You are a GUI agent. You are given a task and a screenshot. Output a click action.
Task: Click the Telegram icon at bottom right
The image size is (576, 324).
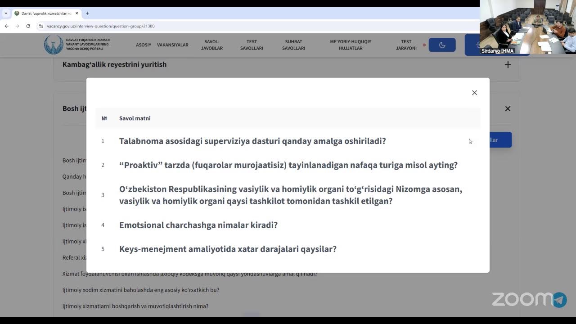pyautogui.click(x=559, y=300)
